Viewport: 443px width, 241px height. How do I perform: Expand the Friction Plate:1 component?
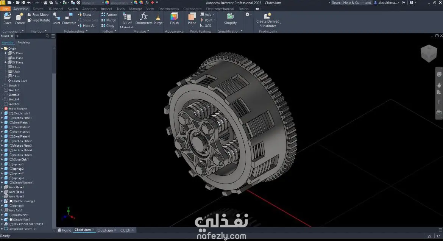pyautogui.click(x=2, y=118)
